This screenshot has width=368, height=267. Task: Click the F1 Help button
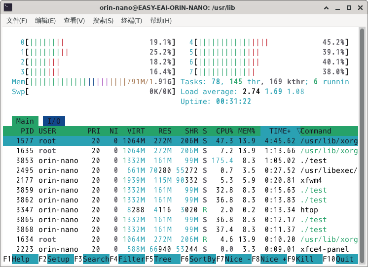tap(20, 259)
